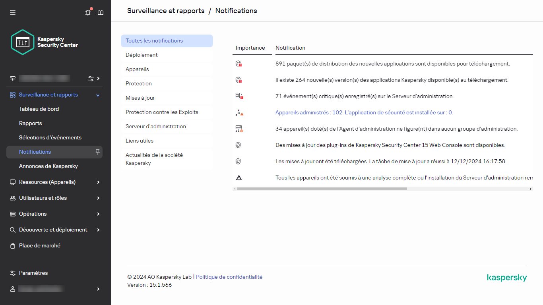Open the notifications bell icon
Viewport: 543px width, 305px height.
point(87,12)
